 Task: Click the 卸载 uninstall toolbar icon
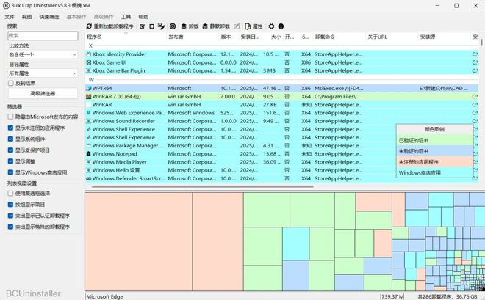(x=184, y=26)
